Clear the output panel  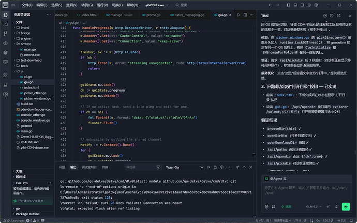(x=209, y=167)
